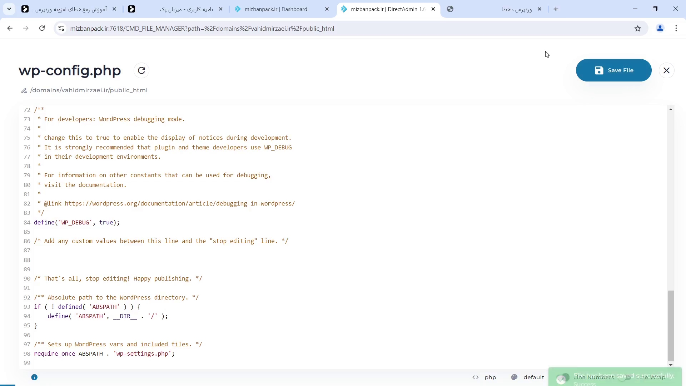
Task: Go back to the previous page
Action: (10, 28)
